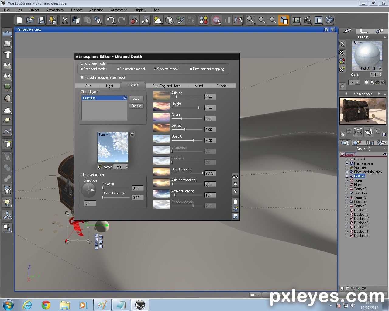Open the Atmosphere menu
The width and height of the screenshot is (389, 311).
pos(55,10)
